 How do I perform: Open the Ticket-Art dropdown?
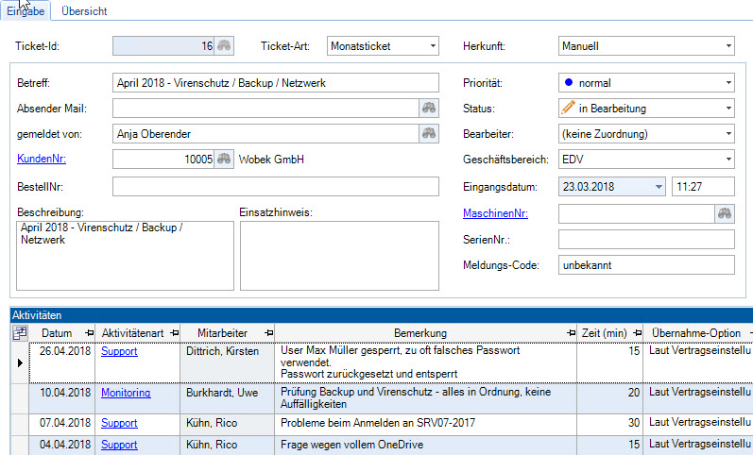pyautogui.click(x=432, y=45)
